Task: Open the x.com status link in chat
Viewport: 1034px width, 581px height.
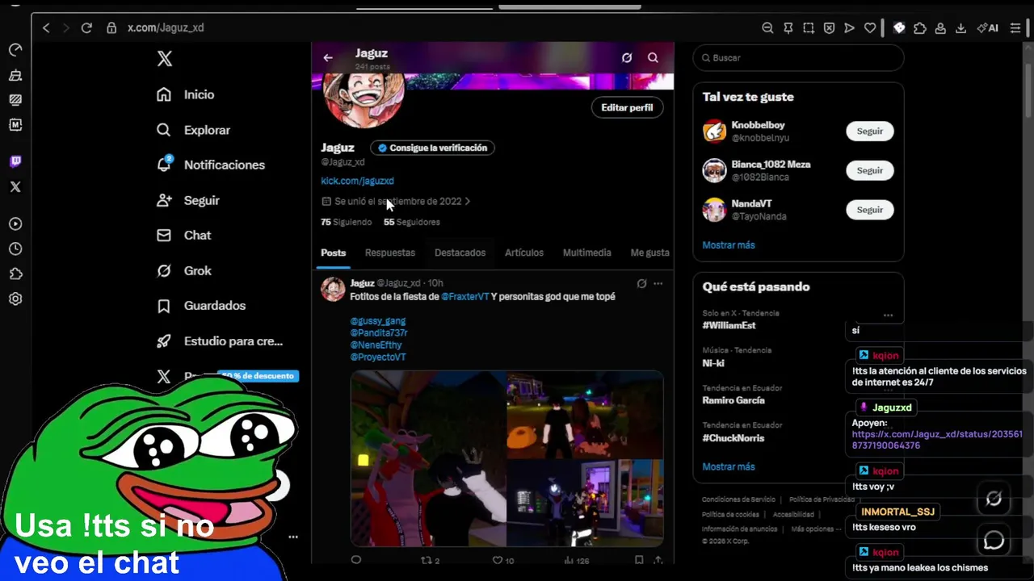Action: (x=937, y=440)
